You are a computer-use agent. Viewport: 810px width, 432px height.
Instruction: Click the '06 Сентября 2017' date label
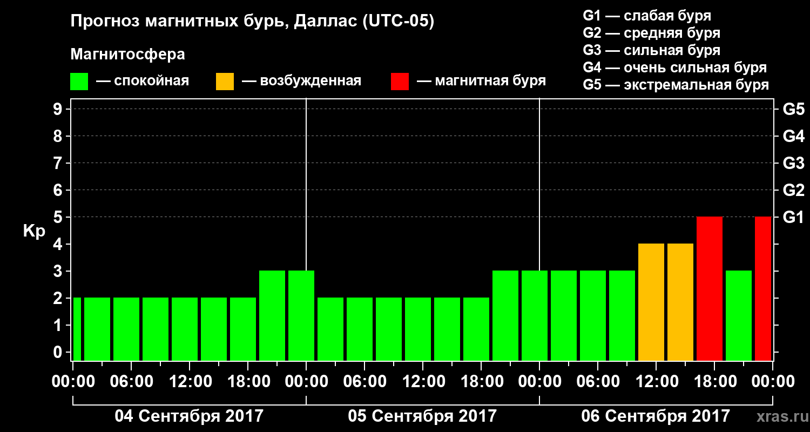click(x=656, y=416)
